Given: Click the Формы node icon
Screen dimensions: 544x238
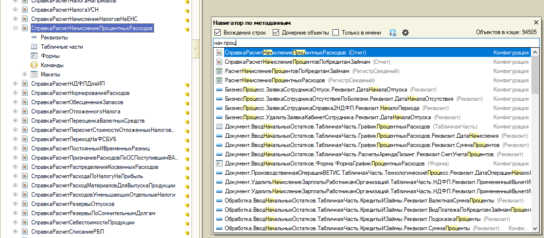Looking at the screenshot, I should click(34, 56).
